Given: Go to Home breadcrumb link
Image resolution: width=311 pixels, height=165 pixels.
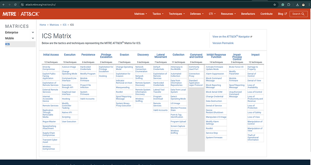Looking at the screenshot, I should click(x=43, y=25).
